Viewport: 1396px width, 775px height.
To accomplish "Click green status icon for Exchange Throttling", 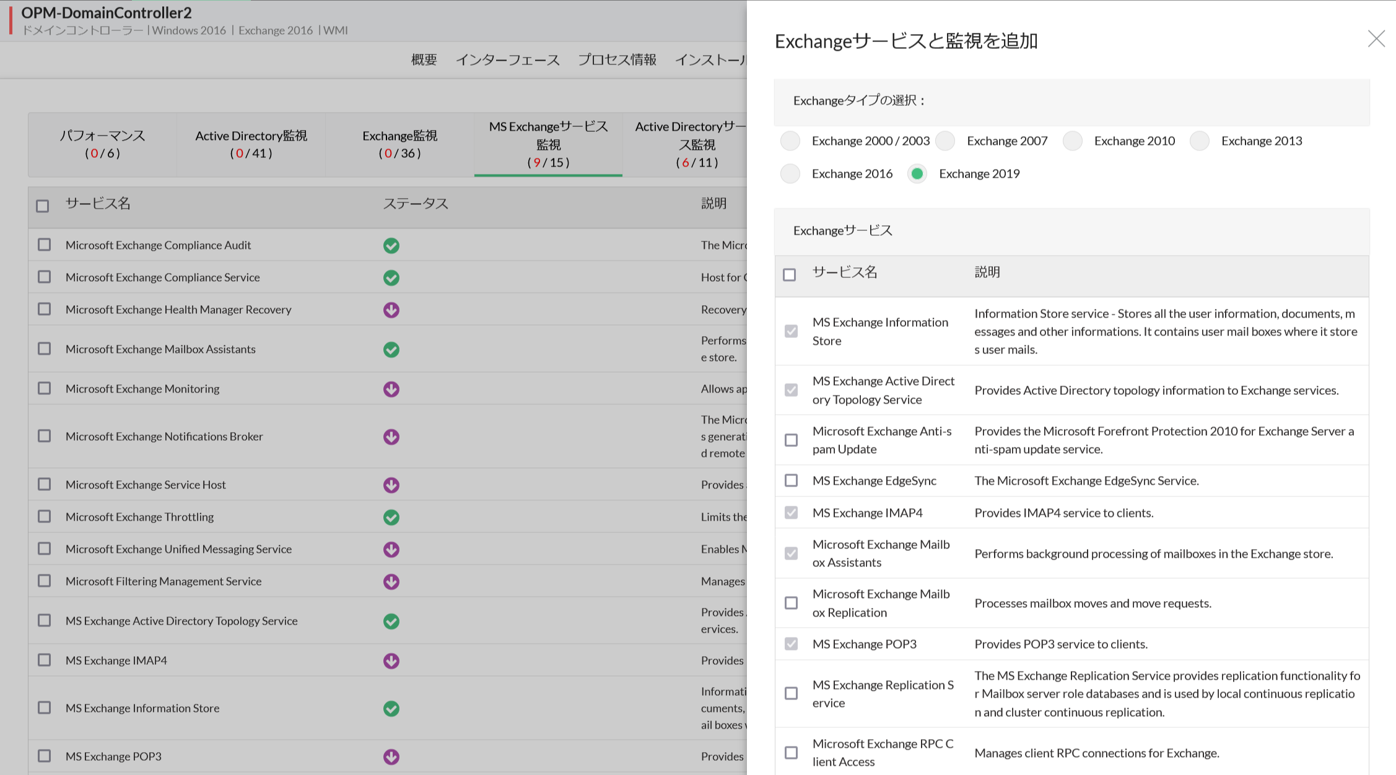I will coord(391,517).
